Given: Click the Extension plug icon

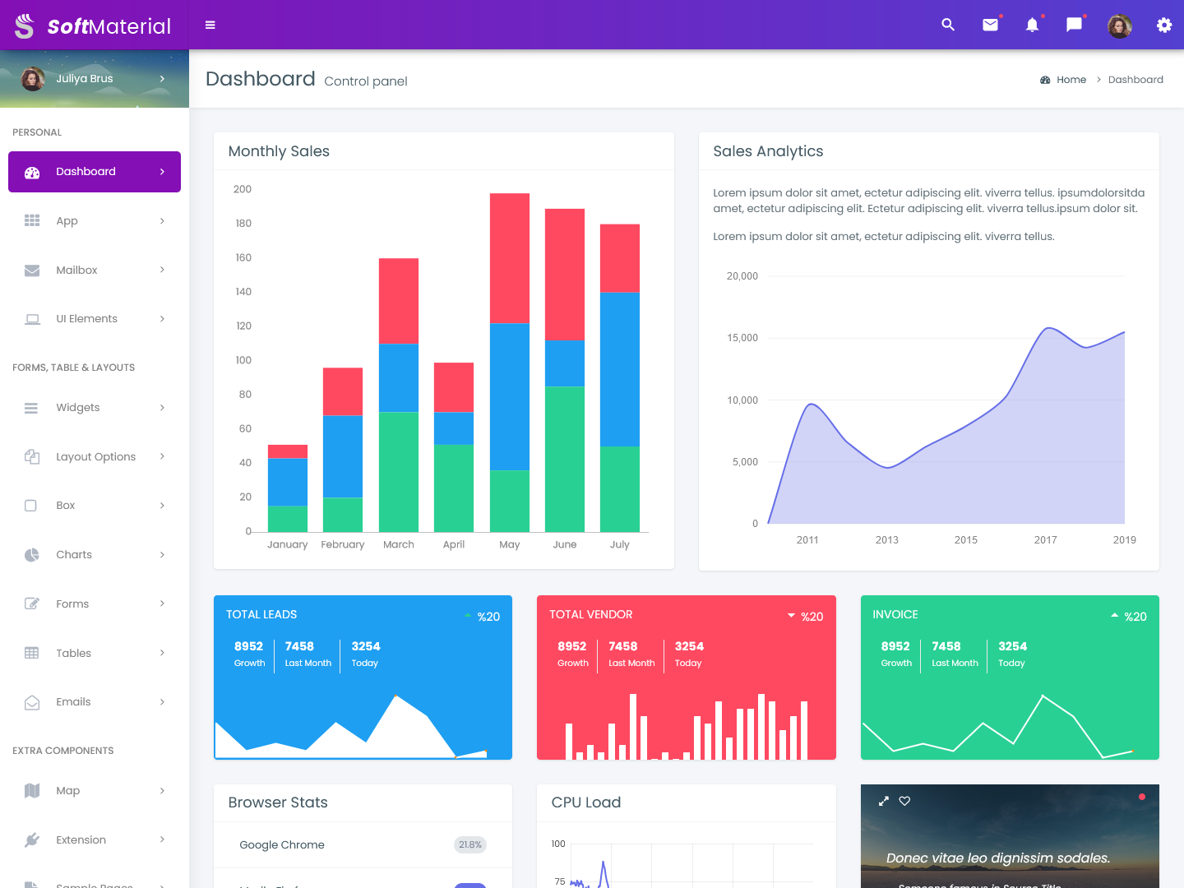Looking at the screenshot, I should click(x=32, y=839).
